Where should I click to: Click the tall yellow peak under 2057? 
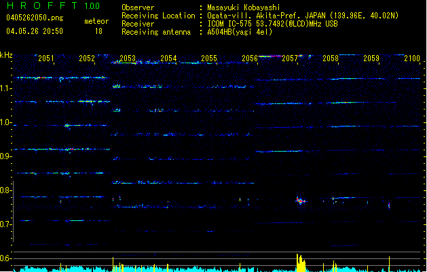tap(301, 262)
